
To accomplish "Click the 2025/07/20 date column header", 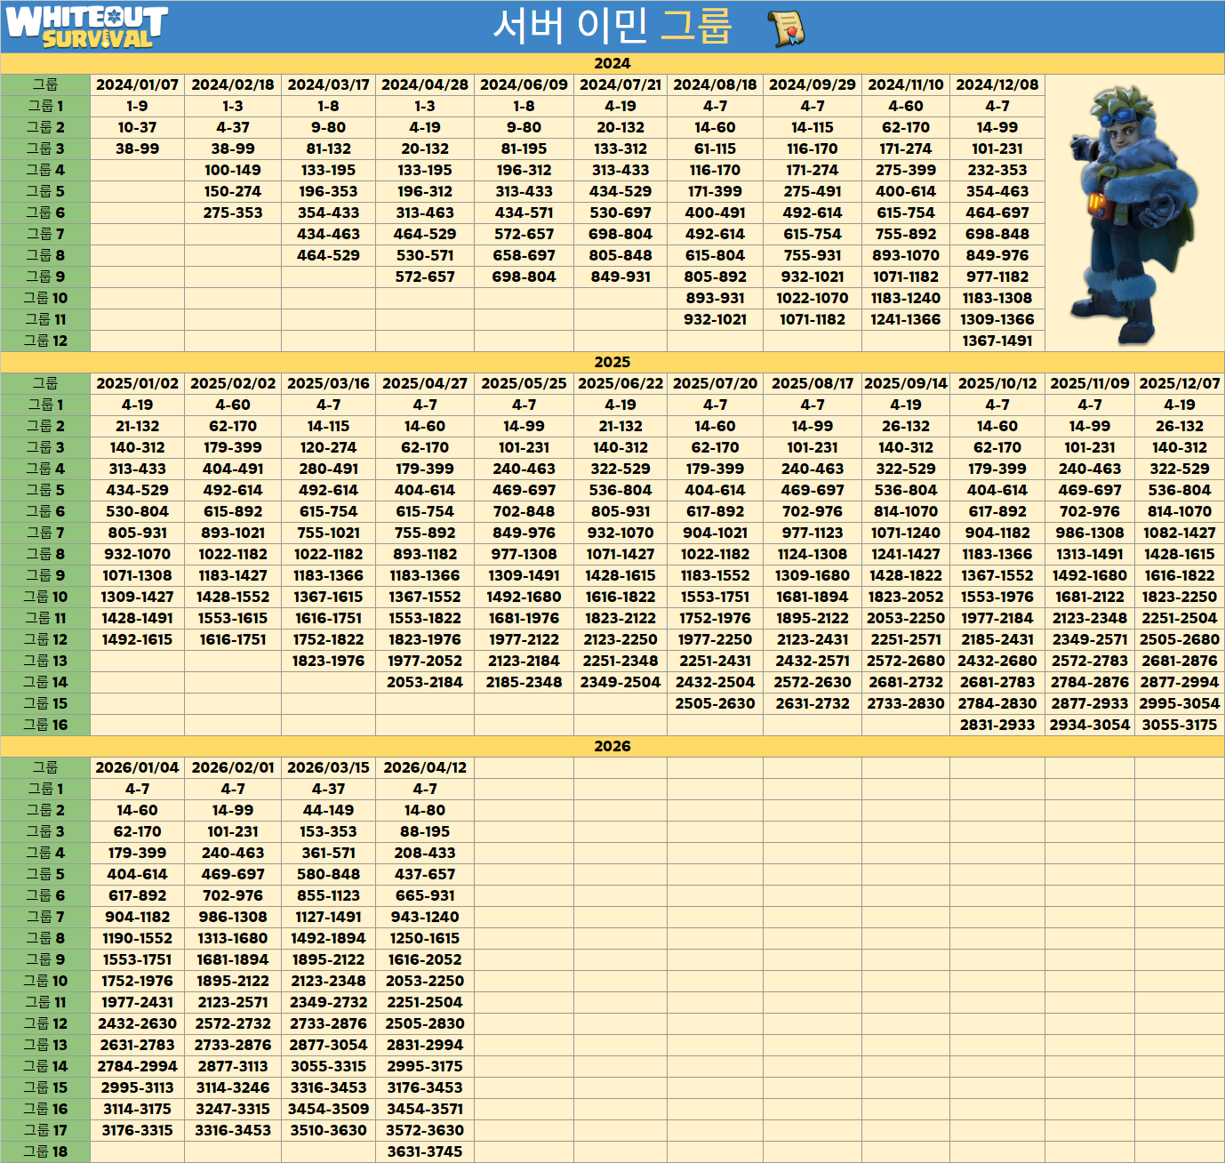I will (715, 383).
